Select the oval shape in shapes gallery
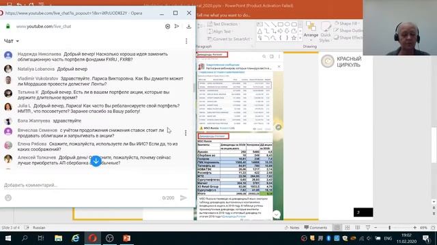The image size is (437, 245). (287, 24)
